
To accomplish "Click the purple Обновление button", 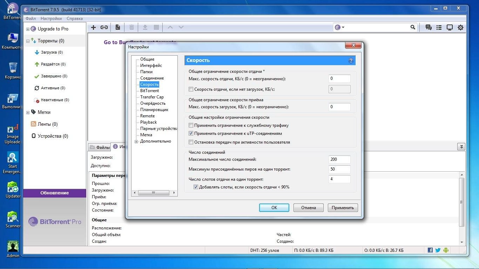I will click(x=55, y=193).
